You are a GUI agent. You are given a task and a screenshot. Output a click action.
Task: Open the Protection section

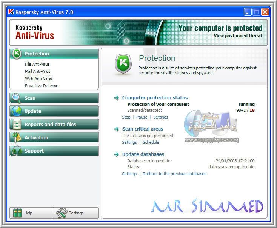click(54, 54)
